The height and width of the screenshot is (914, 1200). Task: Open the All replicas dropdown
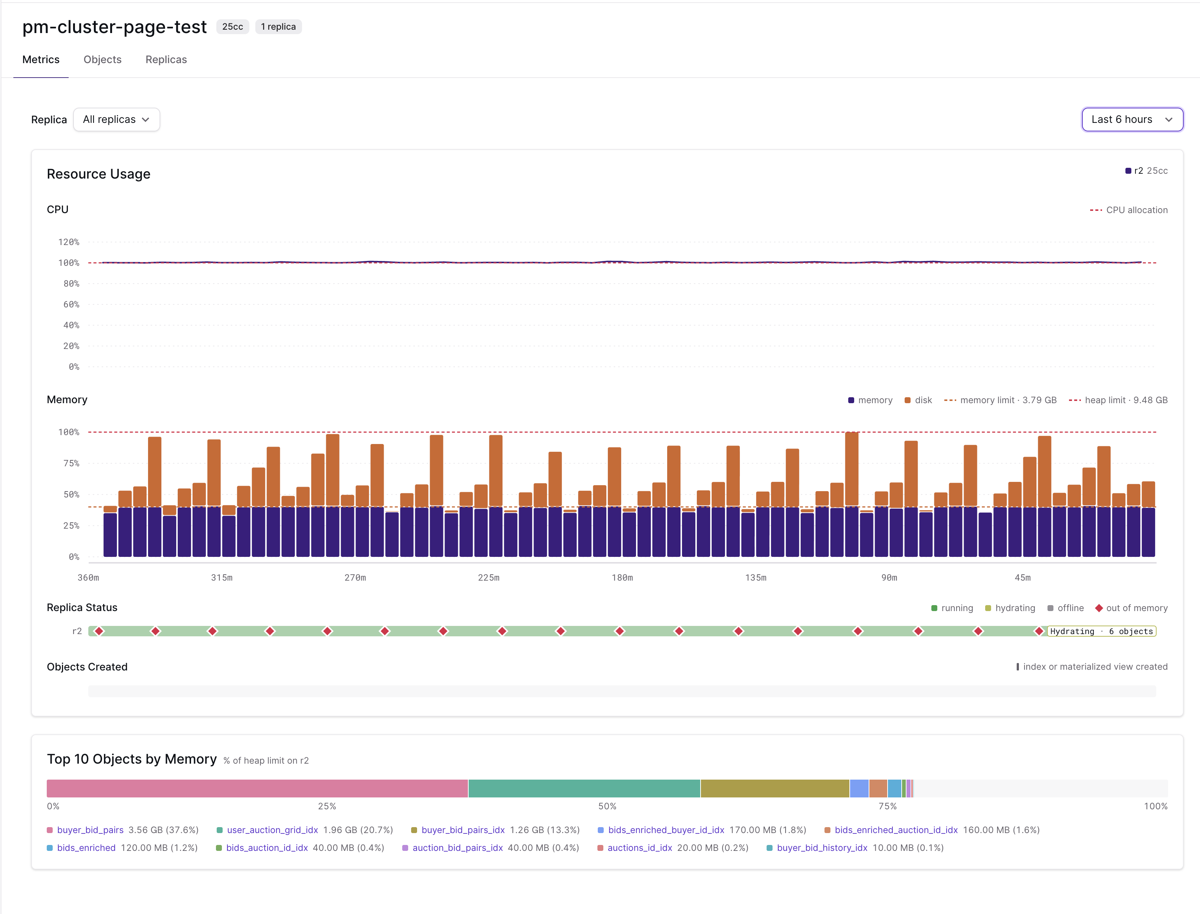point(117,119)
